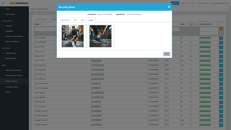Sort by the Price column arrows
This screenshot has width=231, height=130.
(188, 24)
